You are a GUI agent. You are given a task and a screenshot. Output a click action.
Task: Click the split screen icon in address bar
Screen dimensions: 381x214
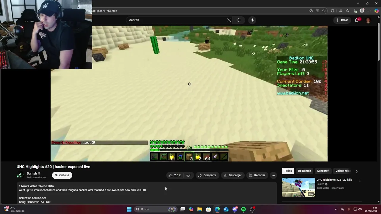coord(318,11)
